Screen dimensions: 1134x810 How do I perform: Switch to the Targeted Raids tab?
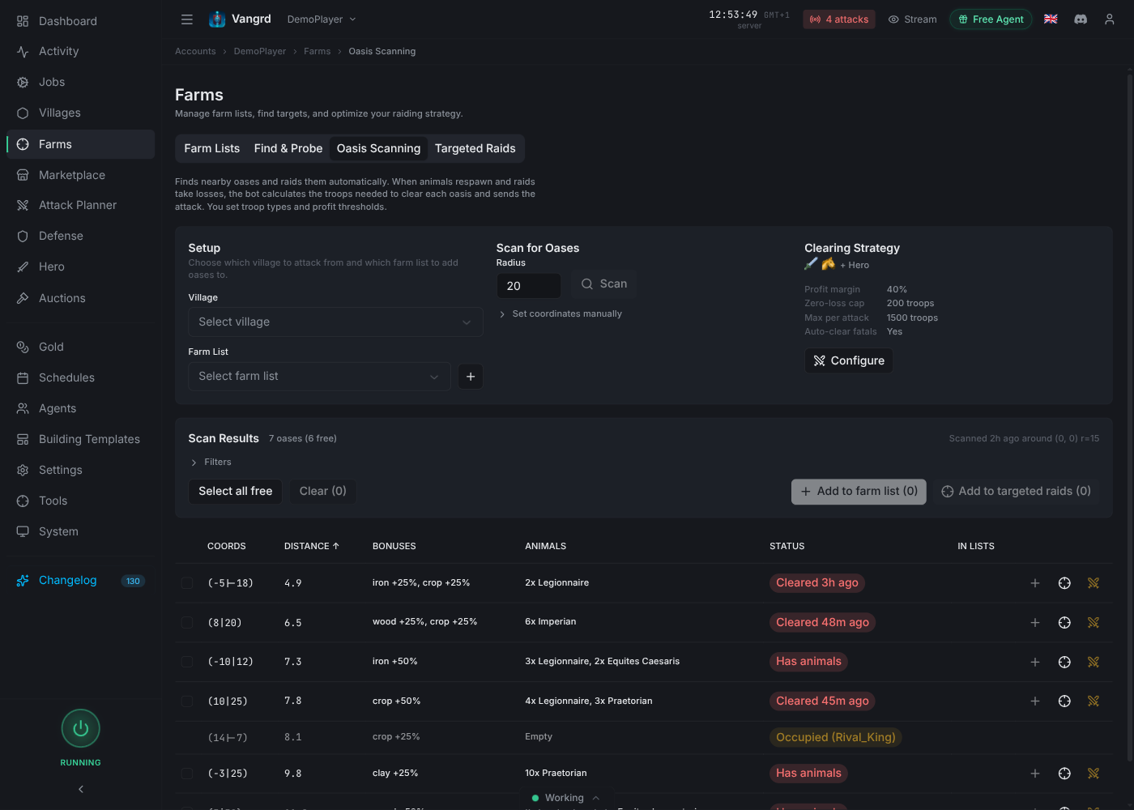(x=475, y=148)
